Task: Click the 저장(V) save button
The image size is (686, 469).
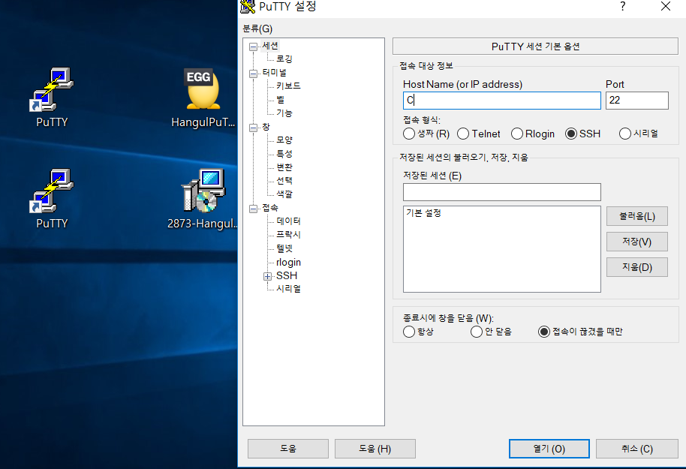Action: 637,242
